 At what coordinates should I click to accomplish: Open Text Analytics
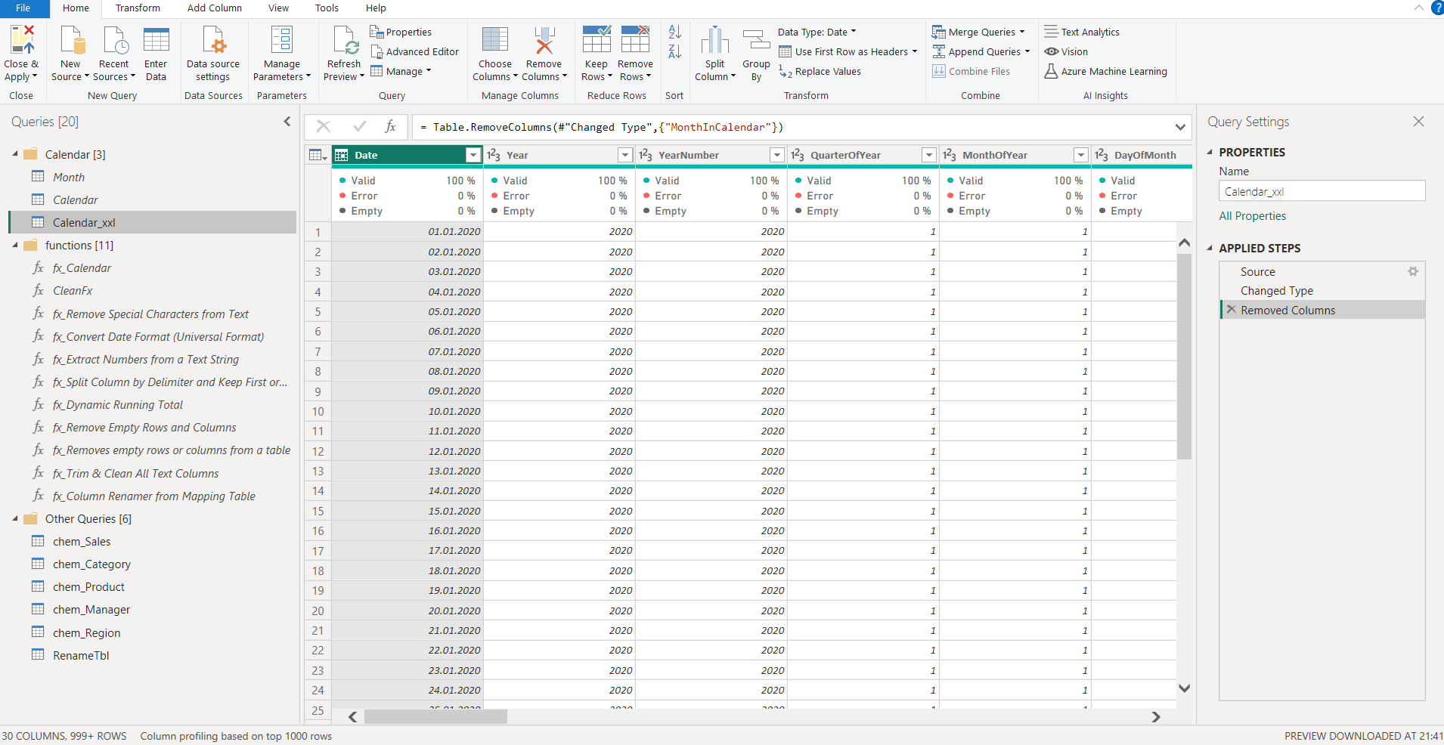pyautogui.click(x=1082, y=32)
